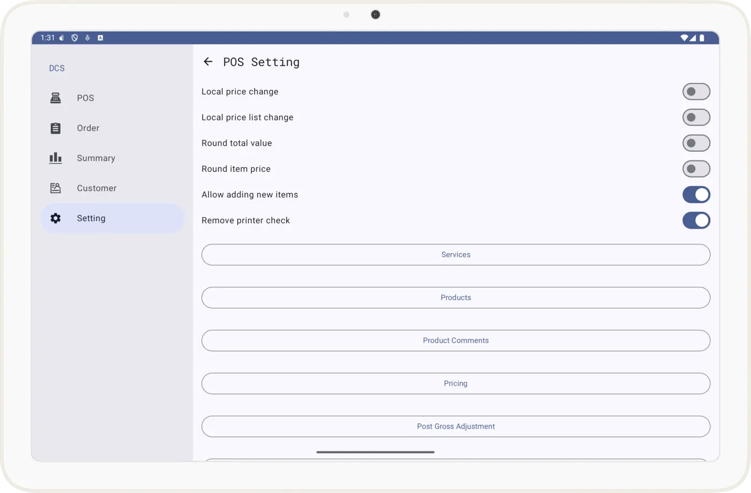Enable Local price change toggle
The image size is (751, 493).
coord(696,92)
